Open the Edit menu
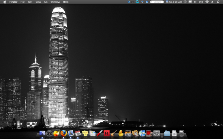Viewport: 223px width, 139px height. pyautogui.click(x=30, y=2)
